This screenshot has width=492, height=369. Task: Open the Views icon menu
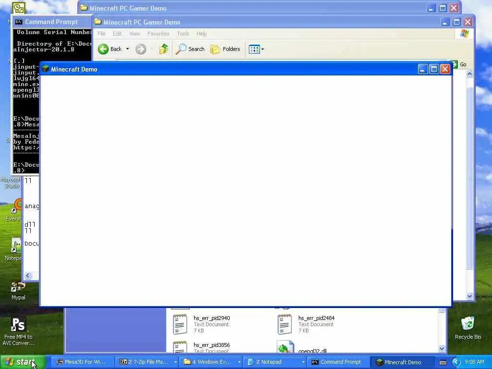point(254,49)
